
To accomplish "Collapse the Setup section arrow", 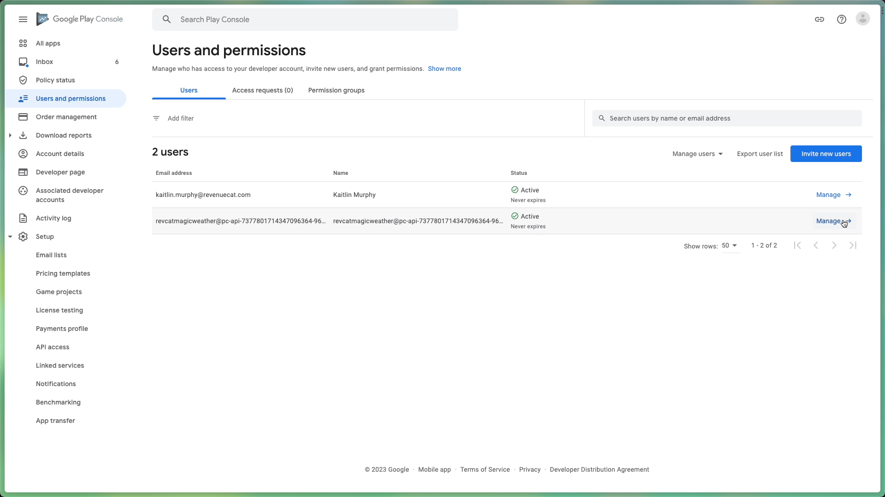I will (10, 237).
